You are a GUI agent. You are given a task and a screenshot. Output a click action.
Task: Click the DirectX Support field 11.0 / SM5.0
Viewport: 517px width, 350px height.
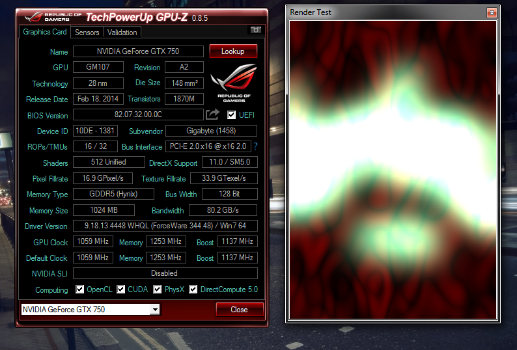(x=229, y=162)
